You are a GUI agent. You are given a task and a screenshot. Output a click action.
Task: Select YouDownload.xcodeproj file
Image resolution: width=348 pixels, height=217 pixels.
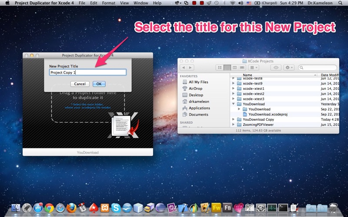(x=265, y=114)
